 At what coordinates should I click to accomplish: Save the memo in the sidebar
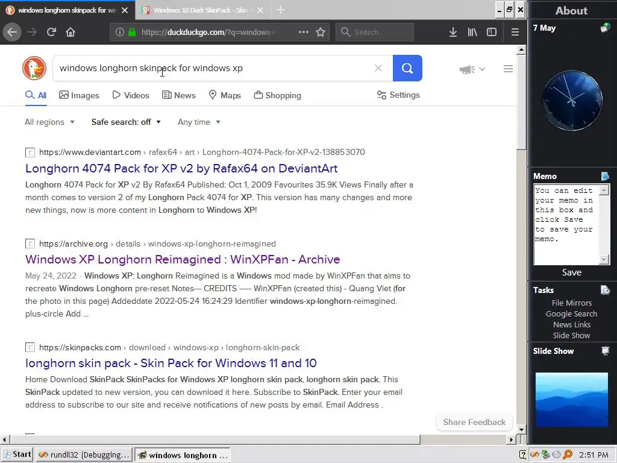click(x=571, y=272)
